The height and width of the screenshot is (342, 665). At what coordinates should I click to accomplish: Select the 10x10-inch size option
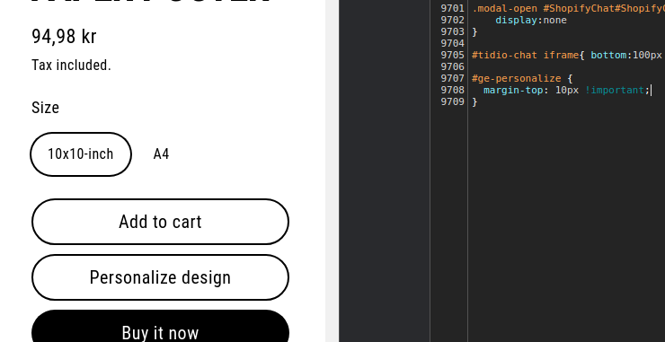pos(81,154)
